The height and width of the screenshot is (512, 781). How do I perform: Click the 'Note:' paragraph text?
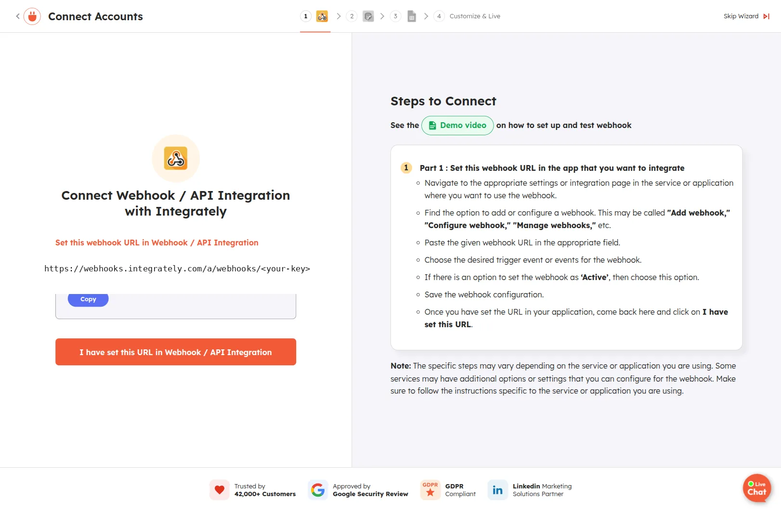pos(563,378)
